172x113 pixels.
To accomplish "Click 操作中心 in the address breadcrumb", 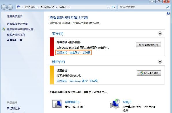I will click(x=64, y=7).
